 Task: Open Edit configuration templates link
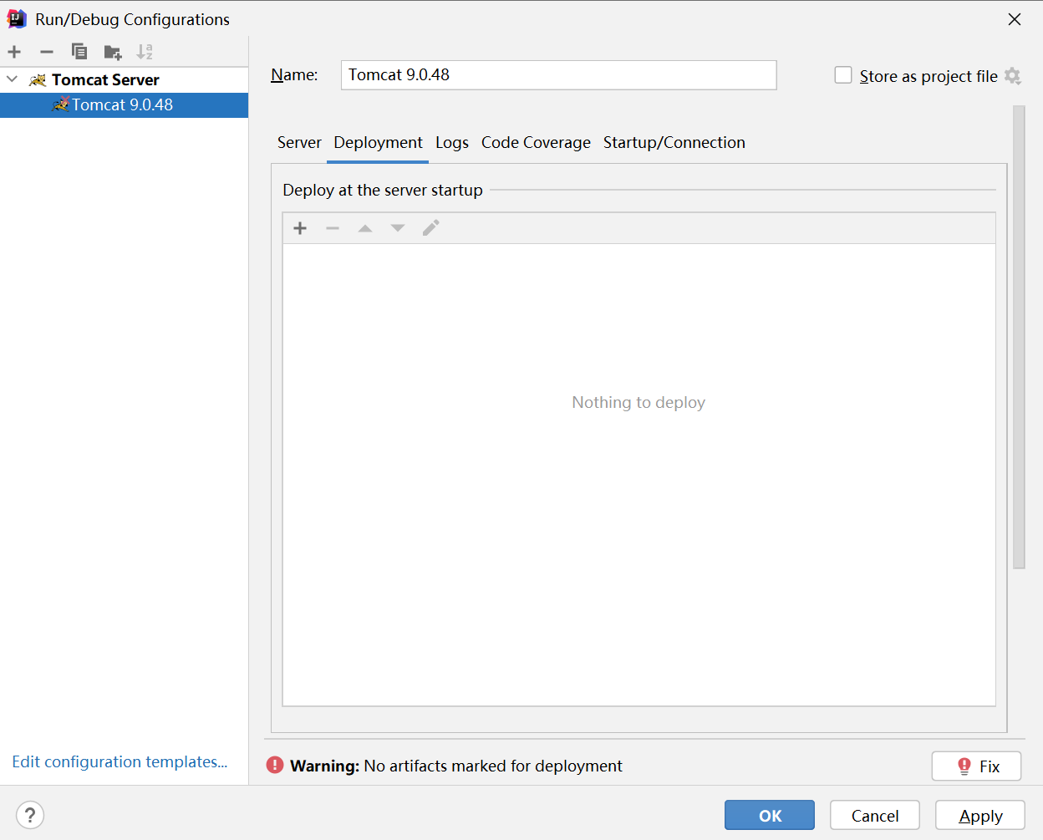tap(120, 761)
